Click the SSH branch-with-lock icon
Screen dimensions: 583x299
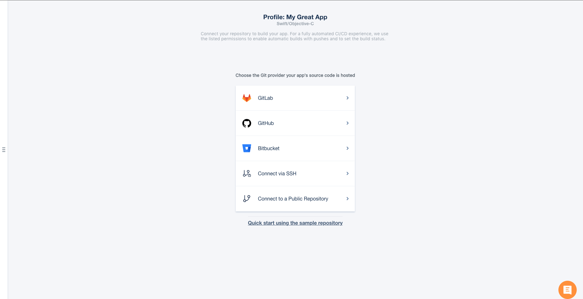pos(247,173)
